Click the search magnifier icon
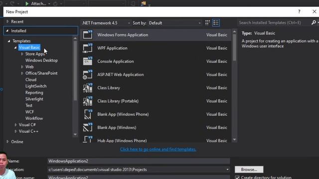This screenshot has height=179, width=319. point(314,22)
